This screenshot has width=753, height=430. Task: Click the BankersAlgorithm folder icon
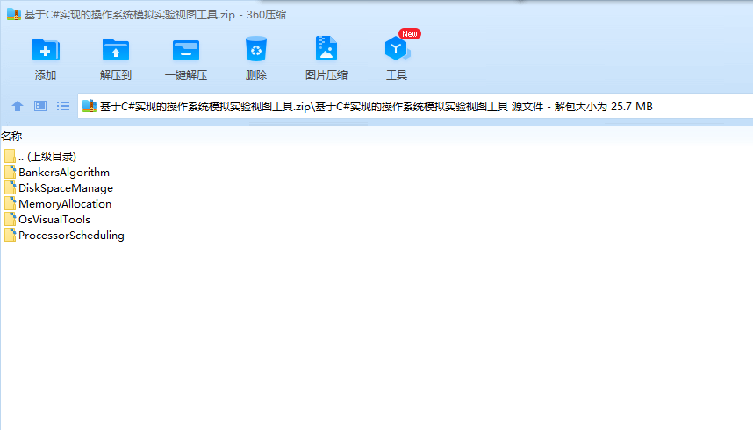10,173
